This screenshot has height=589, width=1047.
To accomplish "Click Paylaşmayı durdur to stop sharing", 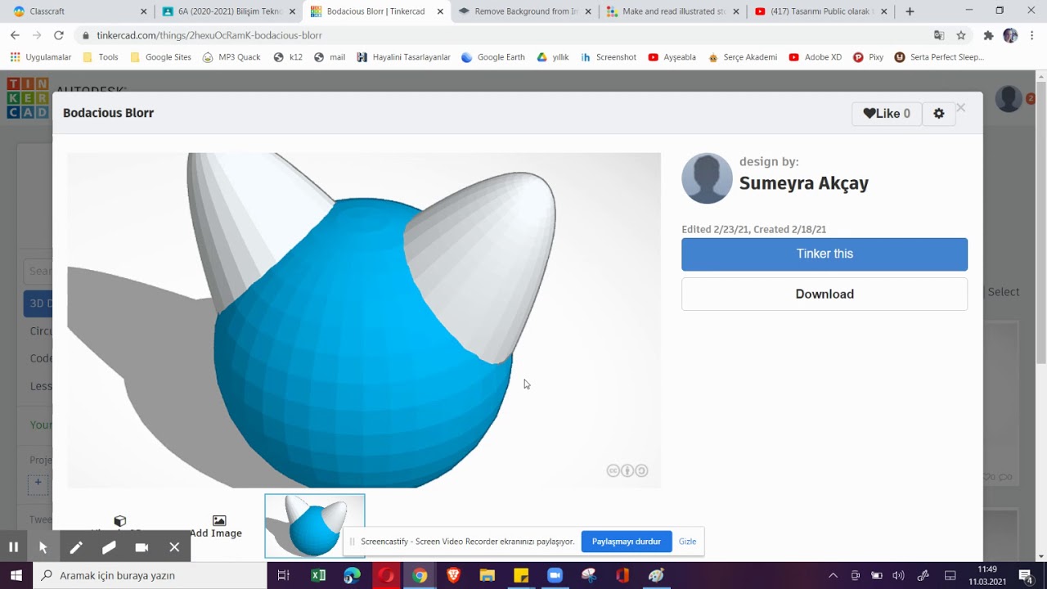I will coord(627,542).
